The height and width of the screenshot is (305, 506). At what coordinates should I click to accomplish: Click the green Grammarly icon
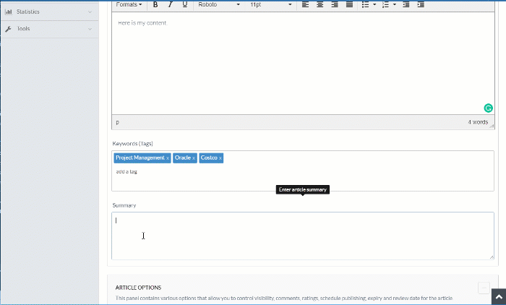tap(488, 108)
